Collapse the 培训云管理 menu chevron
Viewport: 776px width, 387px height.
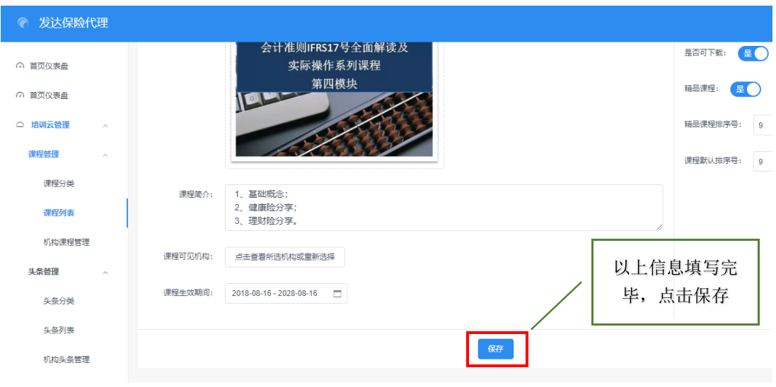[x=105, y=126]
